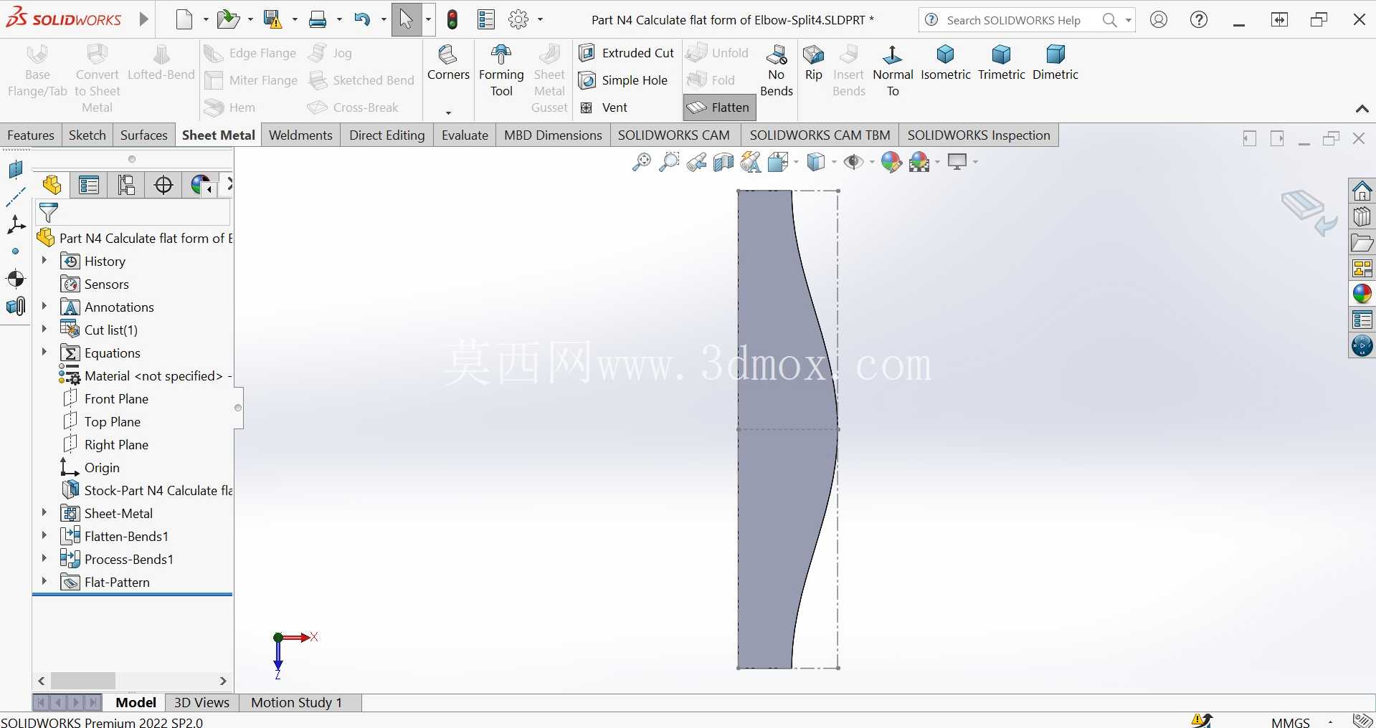Click the user login account icon

[1158, 20]
